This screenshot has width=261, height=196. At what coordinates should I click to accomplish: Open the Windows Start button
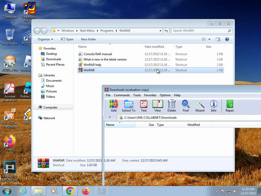(7, 191)
